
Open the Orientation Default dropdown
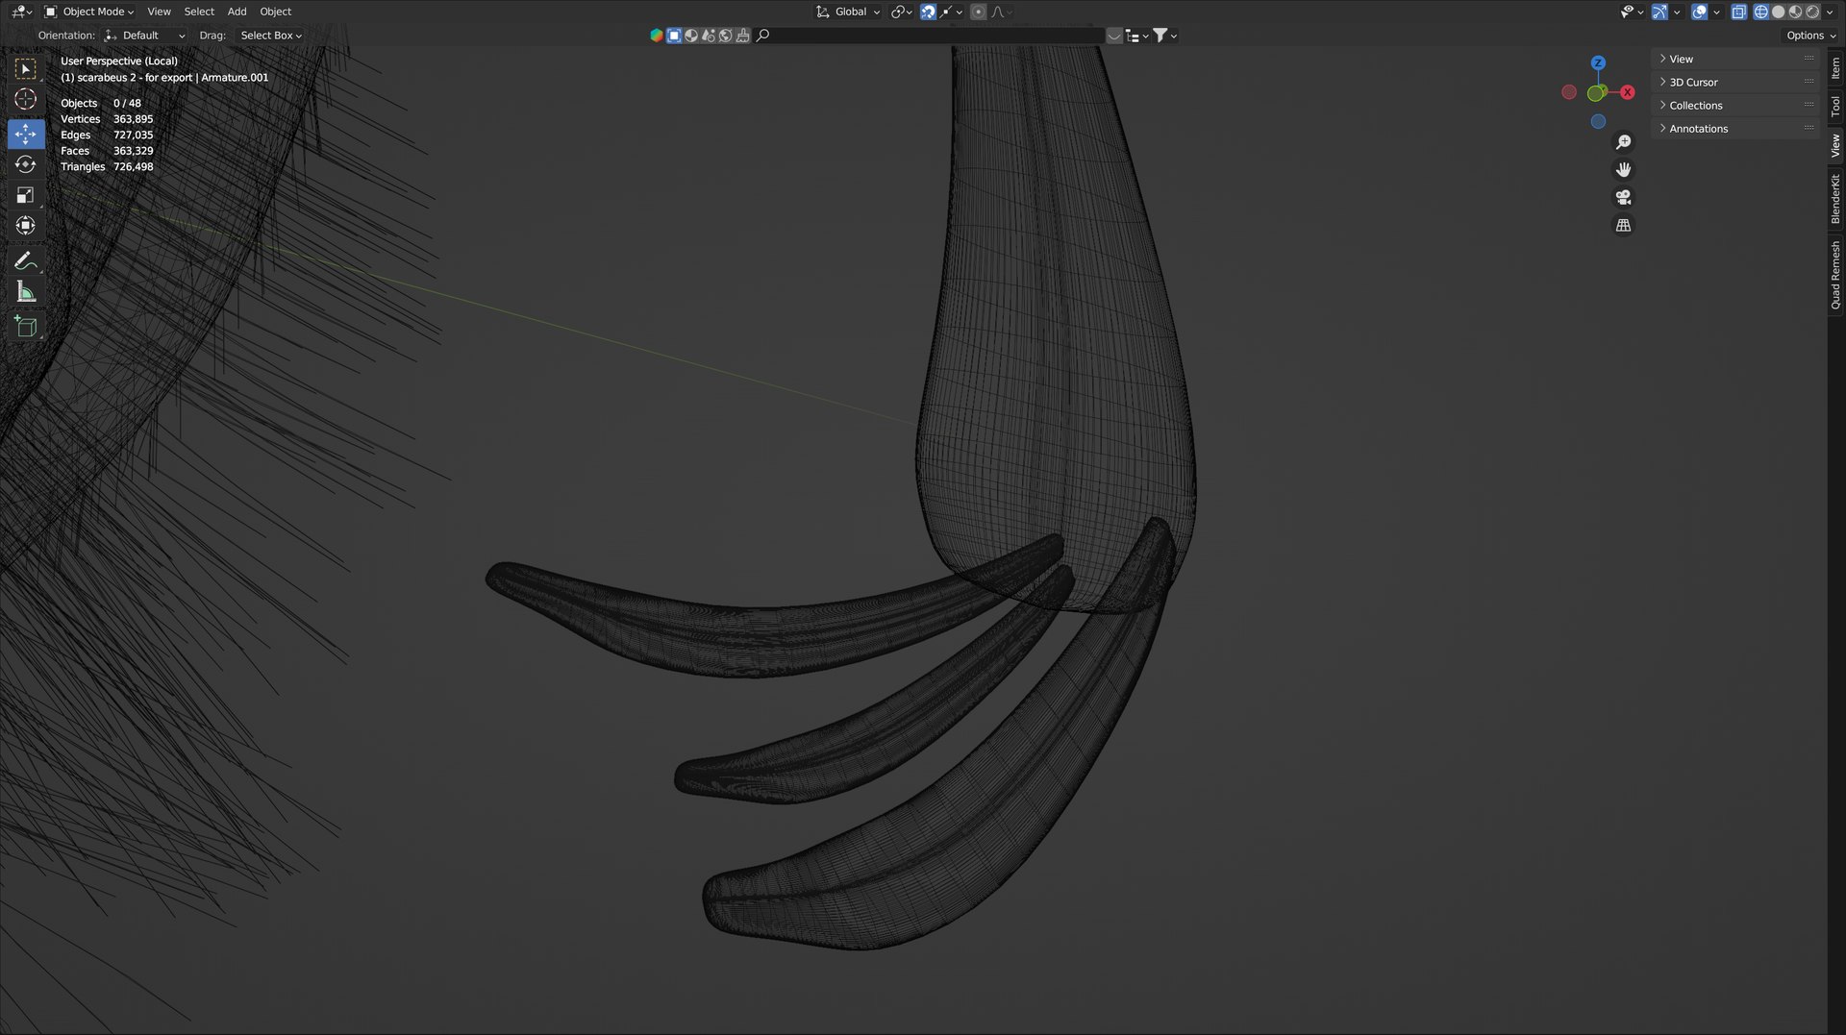pyautogui.click(x=144, y=36)
